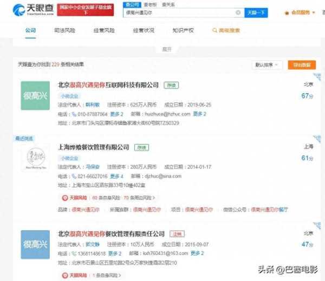The height and width of the screenshot is (281, 325).
Task: Open 很高兴遇见你 link after 项目
Action: tap(199, 210)
